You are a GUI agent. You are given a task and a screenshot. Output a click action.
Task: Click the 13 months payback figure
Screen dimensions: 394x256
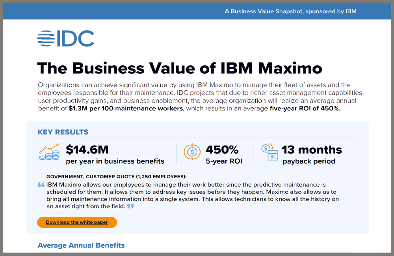312,149
